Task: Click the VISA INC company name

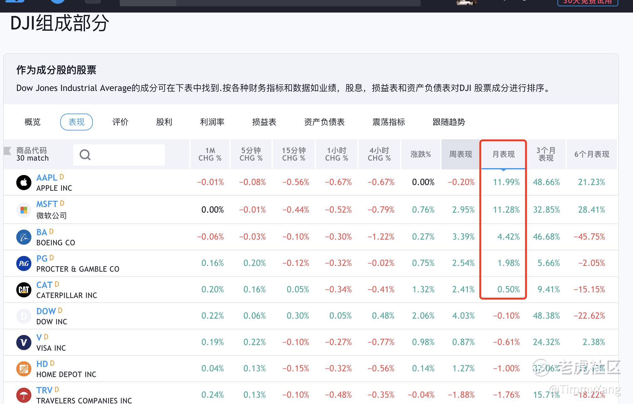Action: point(51,348)
